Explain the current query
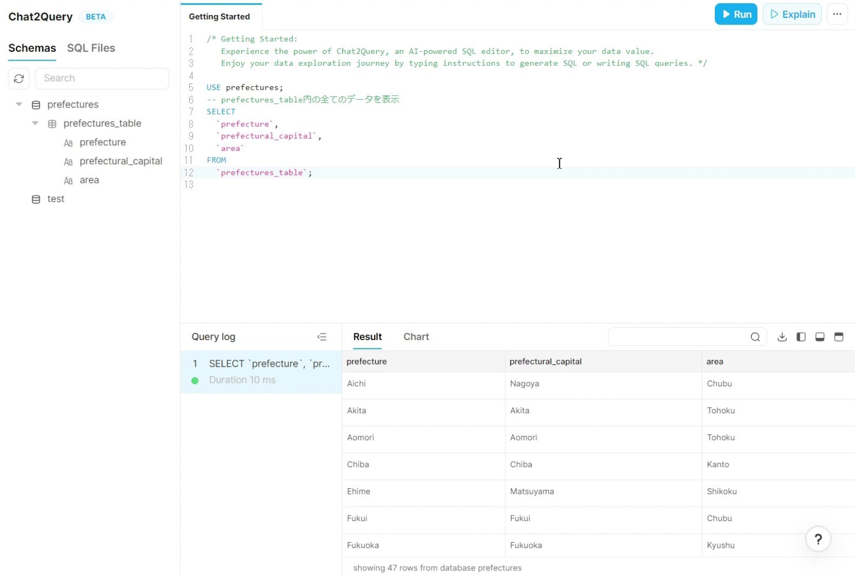This screenshot has width=855, height=575. point(792,14)
